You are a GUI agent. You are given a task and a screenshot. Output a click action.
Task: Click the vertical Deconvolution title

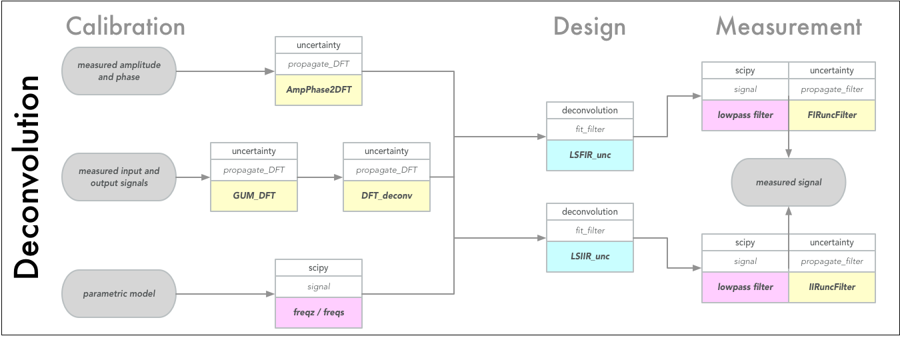pos(27,177)
